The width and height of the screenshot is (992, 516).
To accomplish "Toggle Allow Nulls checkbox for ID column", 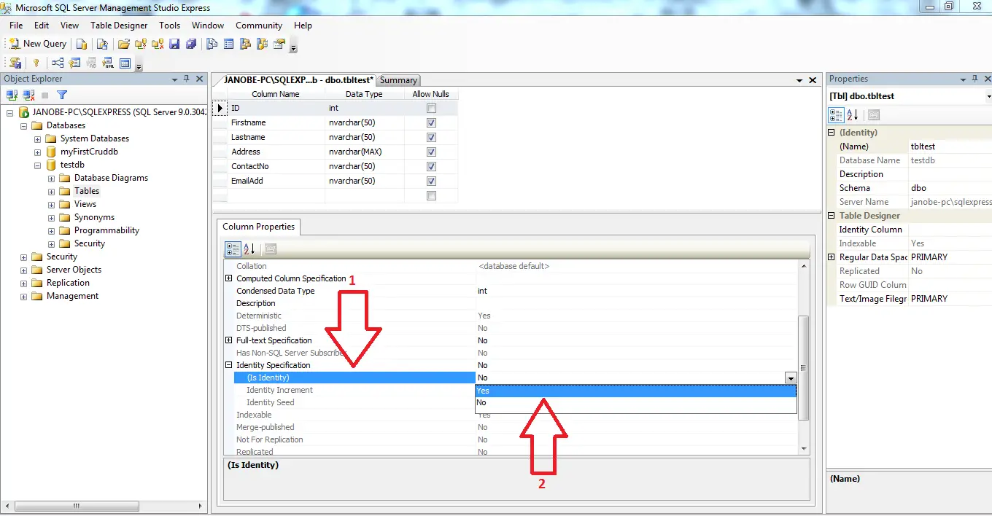I will (x=431, y=108).
